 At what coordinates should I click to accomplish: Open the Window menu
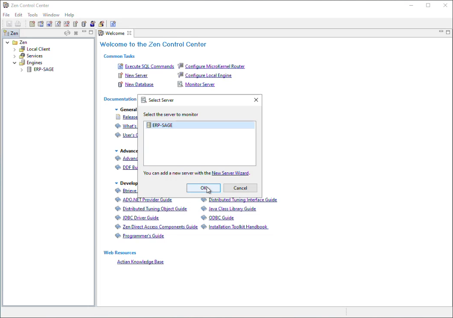[51, 15]
